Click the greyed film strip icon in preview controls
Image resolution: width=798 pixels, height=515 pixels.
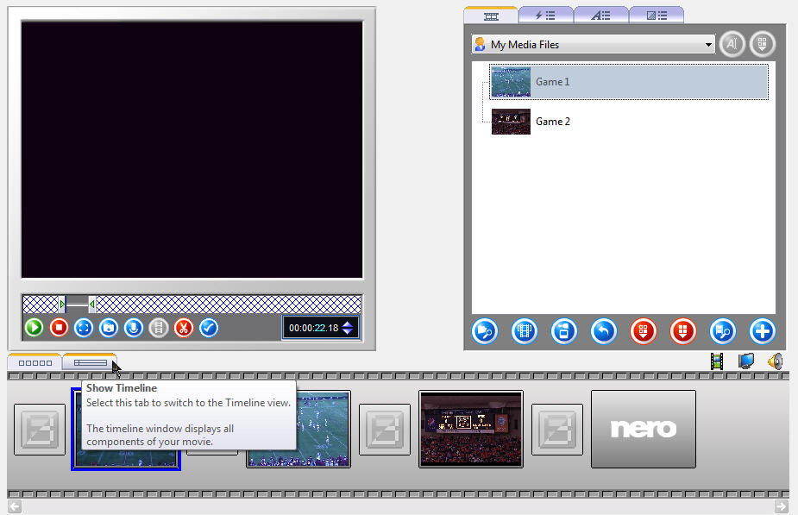[159, 328]
